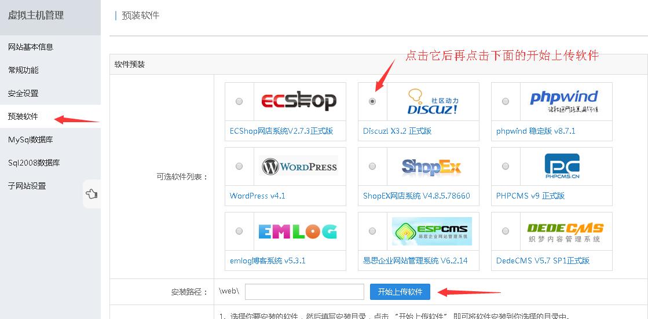Select the PHPCMS v9 radio button

506,166
